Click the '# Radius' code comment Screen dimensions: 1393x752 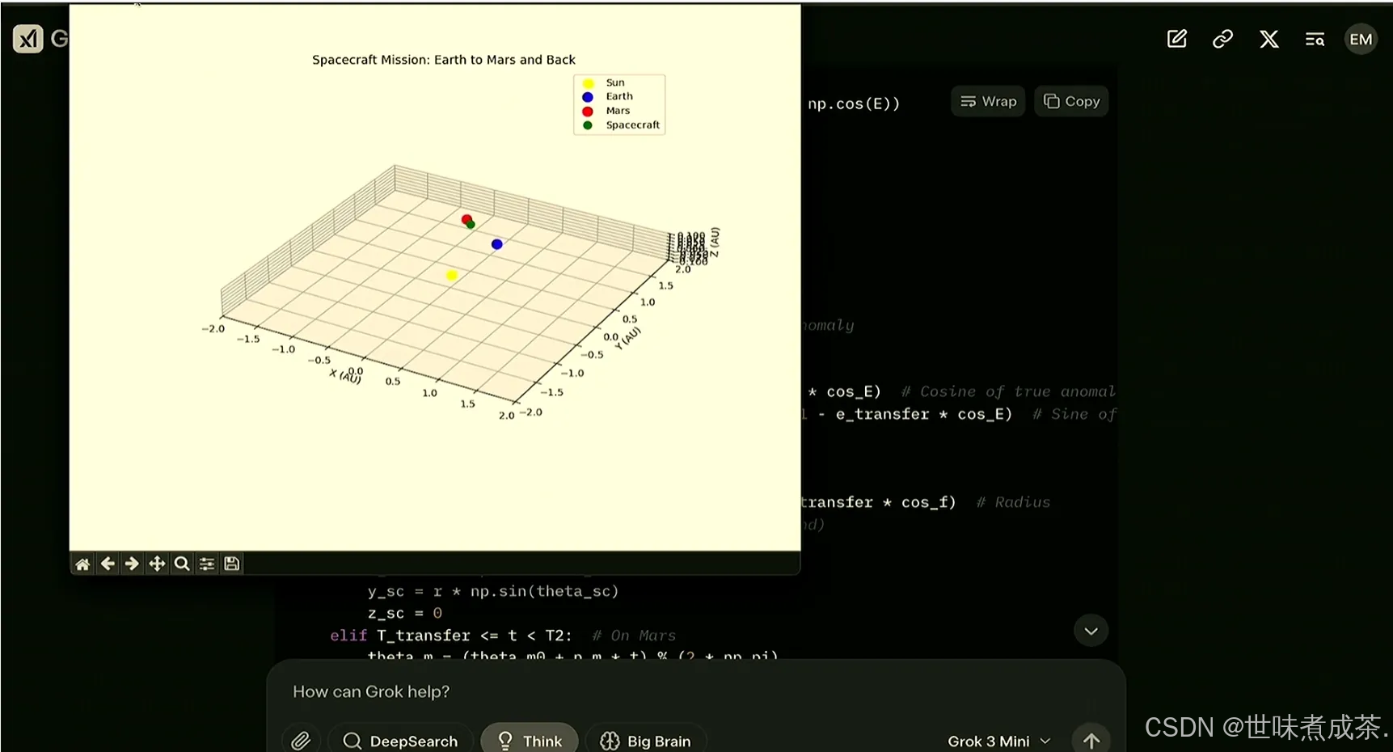[x=1014, y=502]
